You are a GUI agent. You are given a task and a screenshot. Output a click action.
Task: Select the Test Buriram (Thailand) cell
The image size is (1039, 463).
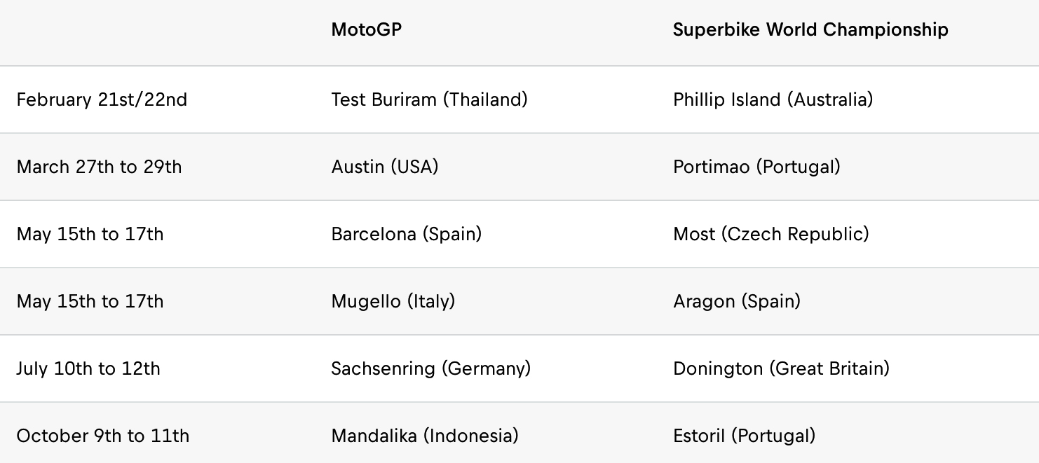click(429, 99)
